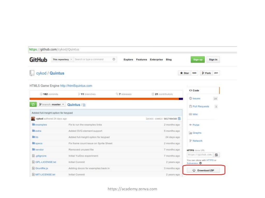
Task: Click the clone help icon next to Subversion
Action: click(201, 163)
